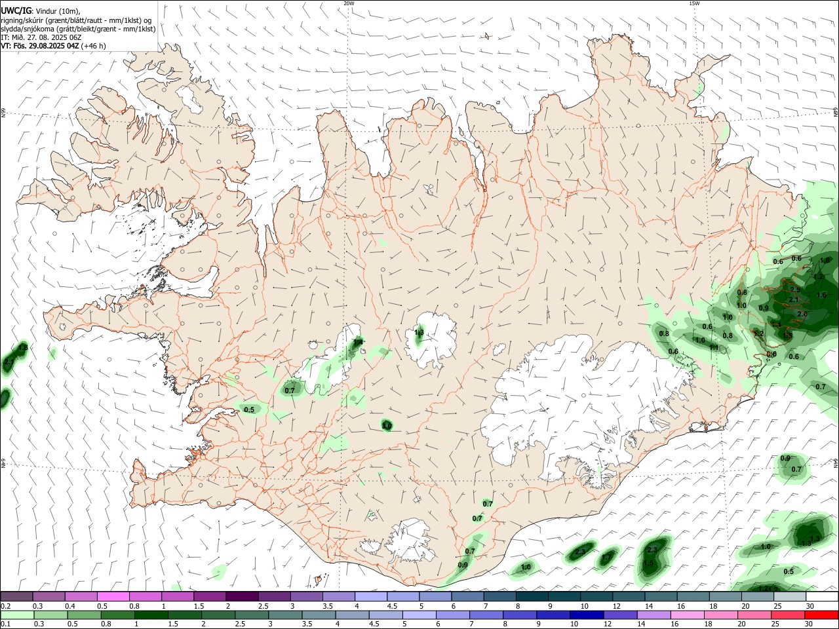839x629 pixels.
Task: Click the map value '2.1' in the eastern rain area
Action: click(x=794, y=299)
